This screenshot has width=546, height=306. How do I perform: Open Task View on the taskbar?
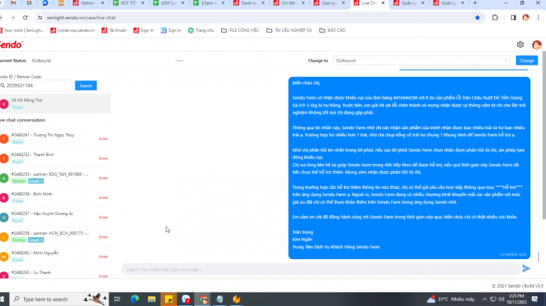[117, 299]
